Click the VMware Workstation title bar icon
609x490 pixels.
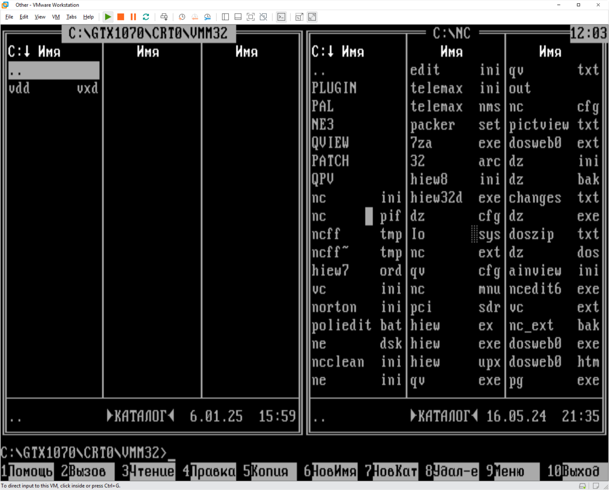tap(5, 5)
